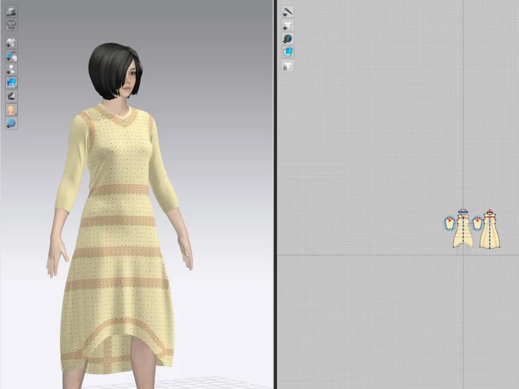The image size is (519, 389).
Task: Click the simulate/fabric icon atop 3D toolbar
Action: [x=11, y=11]
